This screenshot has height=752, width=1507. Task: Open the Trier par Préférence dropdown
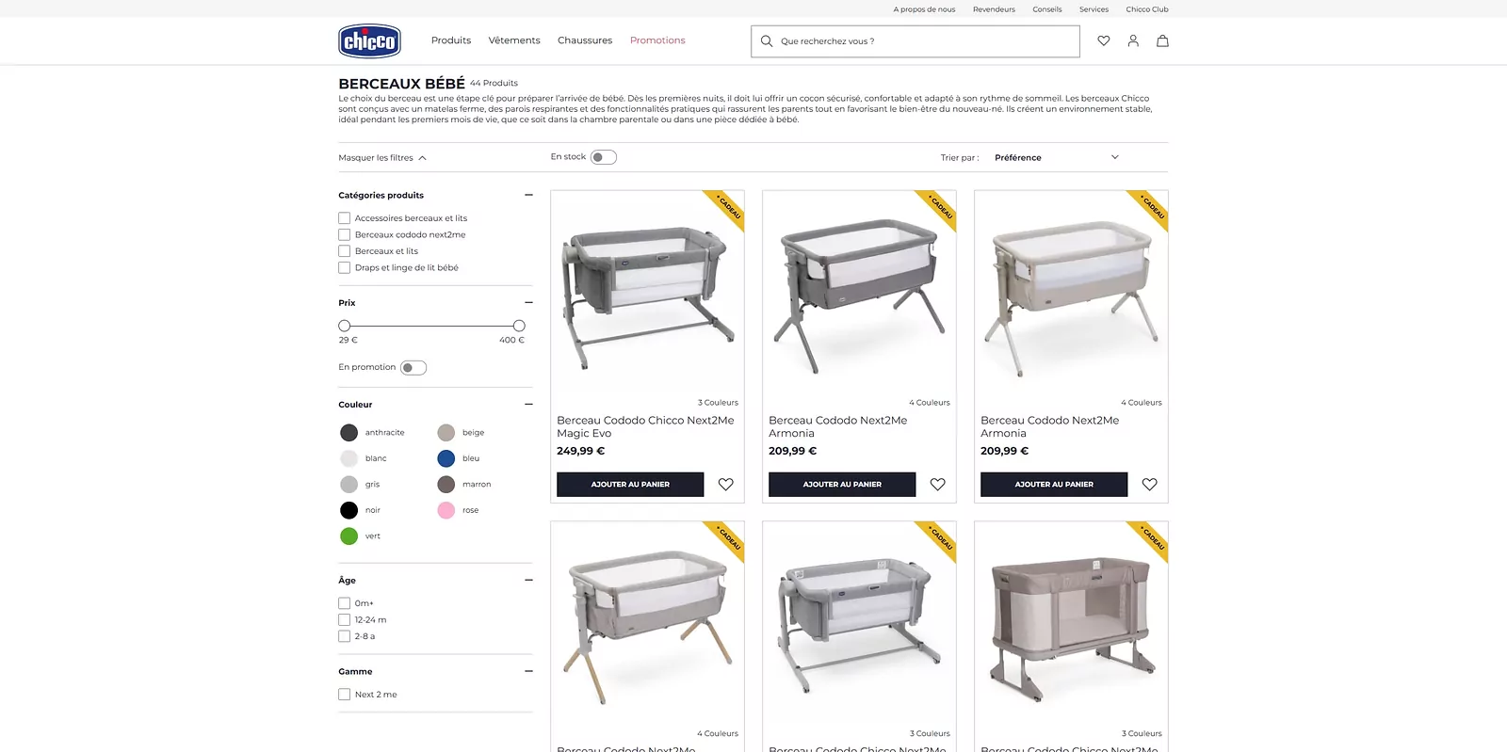pyautogui.click(x=1057, y=157)
